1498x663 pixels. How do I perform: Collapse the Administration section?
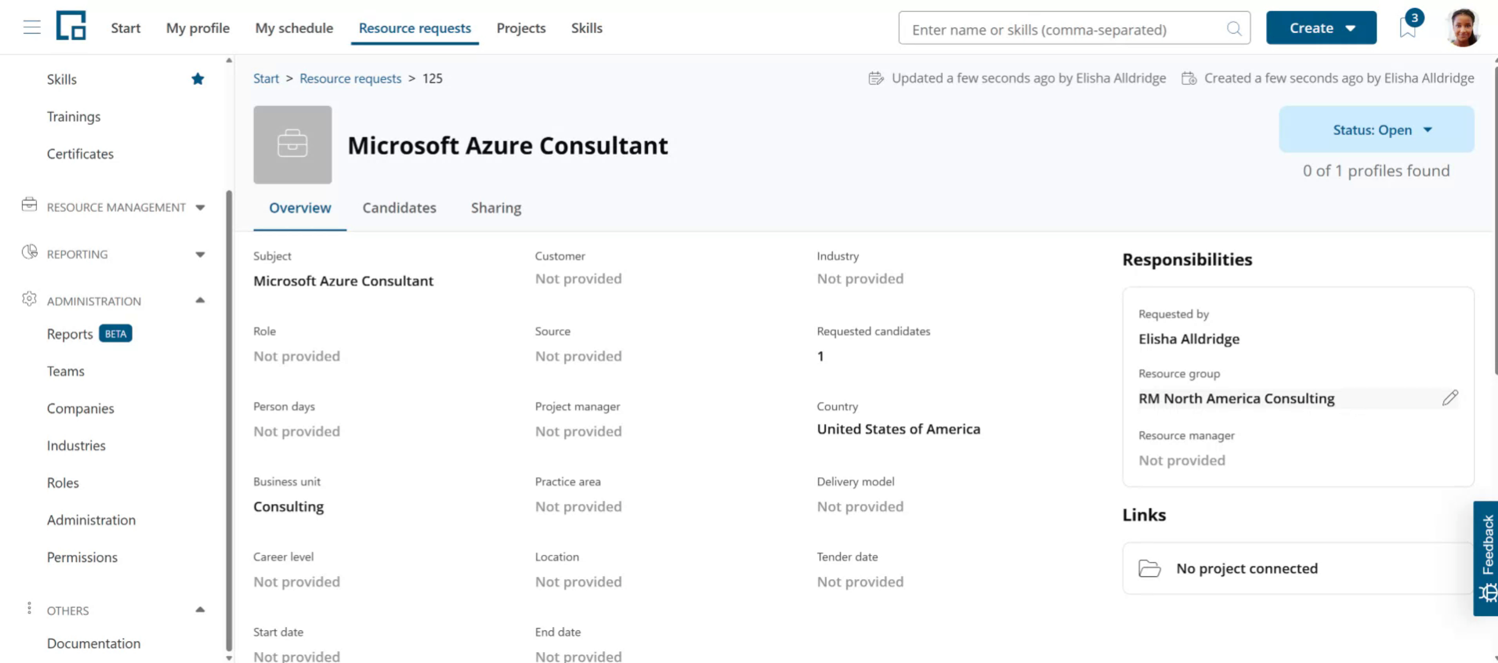click(x=200, y=300)
